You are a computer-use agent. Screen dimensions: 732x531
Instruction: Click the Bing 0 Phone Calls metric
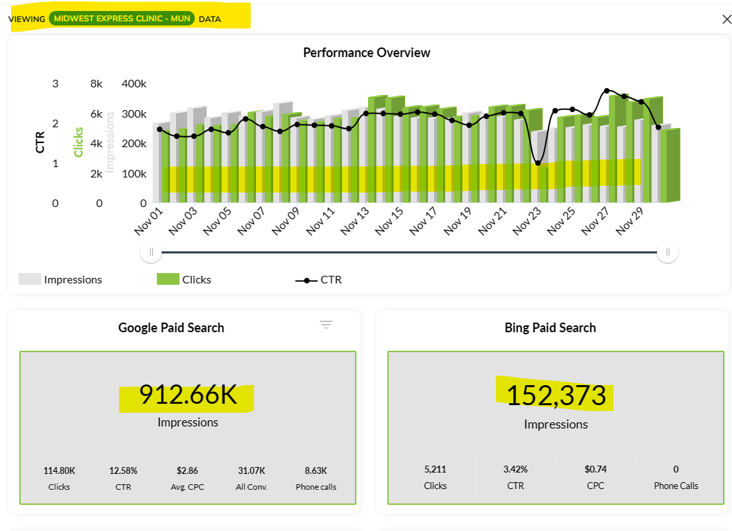(x=676, y=477)
